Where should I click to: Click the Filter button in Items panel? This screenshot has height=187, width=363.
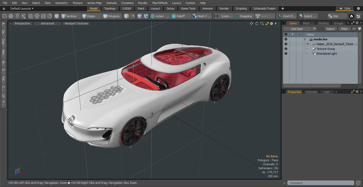344,29
